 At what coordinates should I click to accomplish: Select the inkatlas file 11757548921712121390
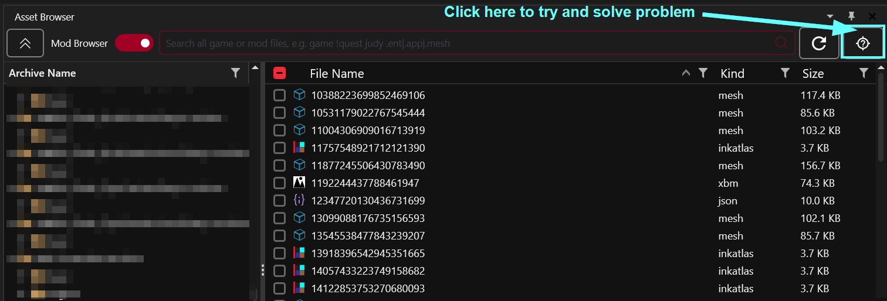click(x=368, y=148)
